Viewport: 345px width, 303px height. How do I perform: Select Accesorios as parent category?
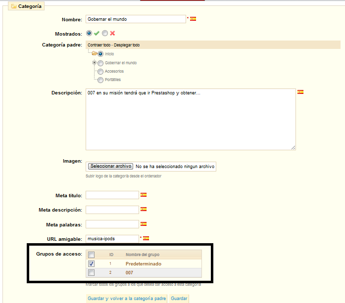(x=100, y=72)
